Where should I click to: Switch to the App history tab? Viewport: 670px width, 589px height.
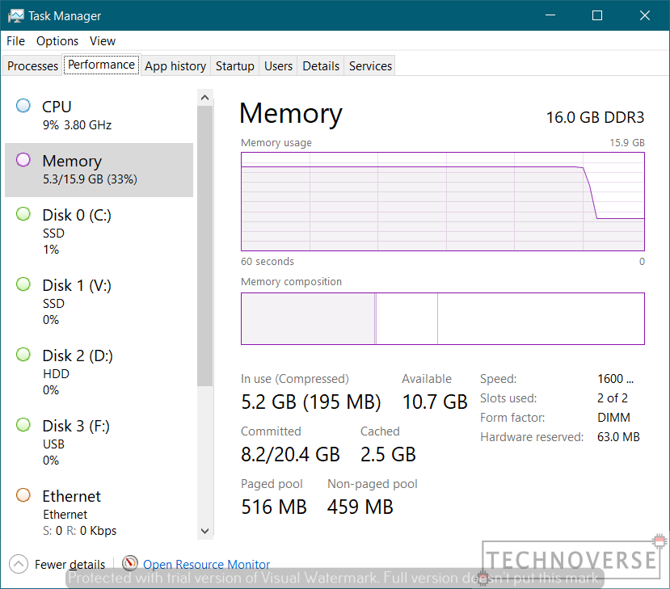pyautogui.click(x=175, y=66)
